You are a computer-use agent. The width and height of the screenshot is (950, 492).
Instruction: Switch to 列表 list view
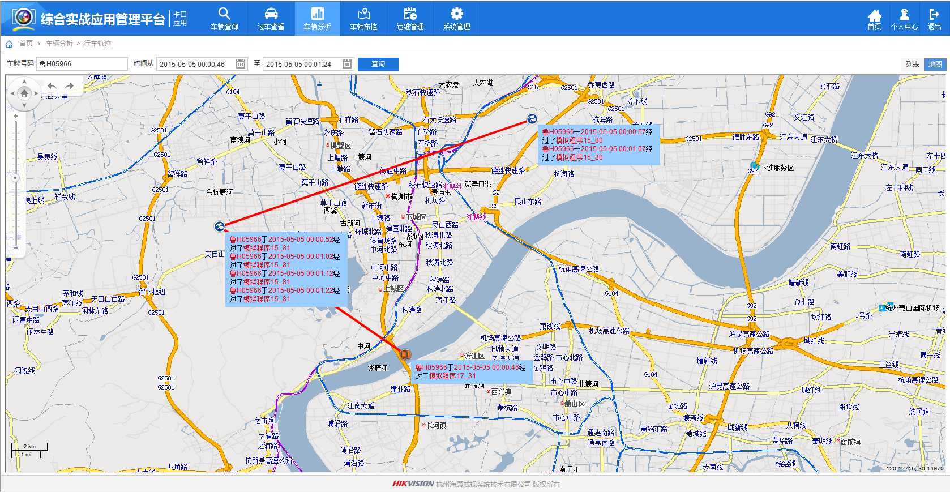pyautogui.click(x=912, y=65)
